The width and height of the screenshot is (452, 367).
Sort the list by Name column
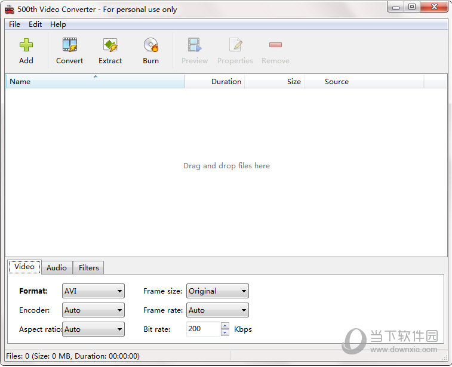click(x=95, y=82)
